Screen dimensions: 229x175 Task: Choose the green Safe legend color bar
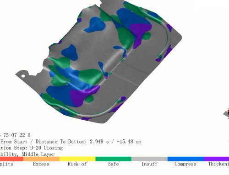click(114, 159)
